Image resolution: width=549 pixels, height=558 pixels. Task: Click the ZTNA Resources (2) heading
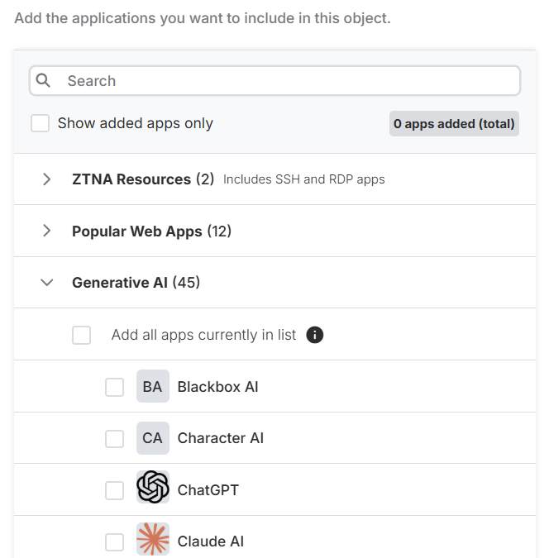pyautogui.click(x=143, y=179)
